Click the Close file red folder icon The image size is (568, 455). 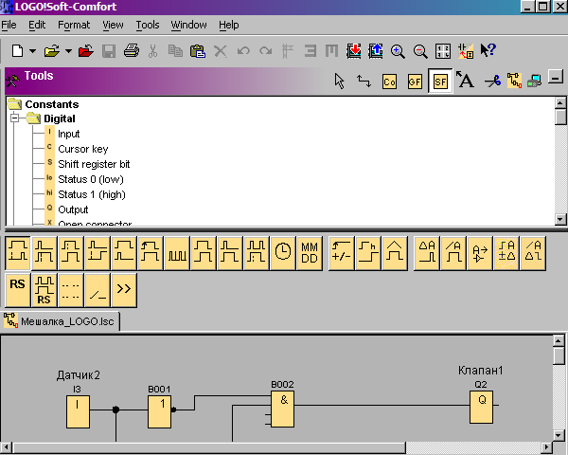coord(85,51)
